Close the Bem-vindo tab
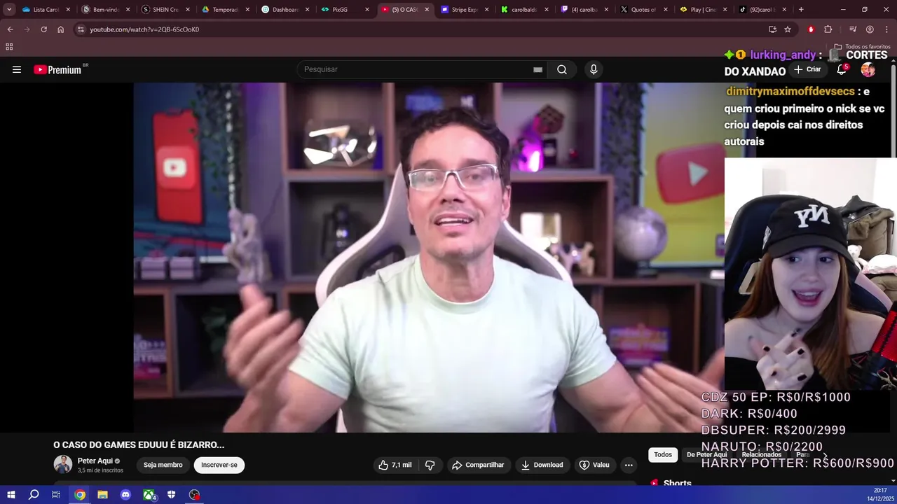897x504 pixels. [x=128, y=10]
